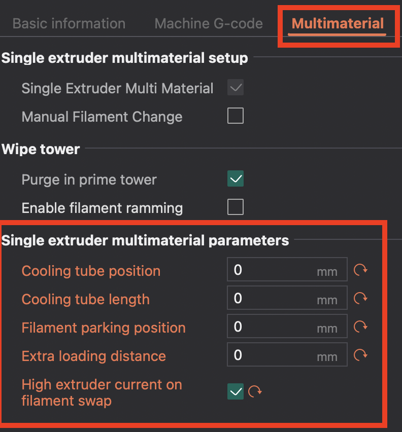Click the Extra loading distance label
Image resolution: width=402 pixels, height=432 pixels.
click(94, 356)
